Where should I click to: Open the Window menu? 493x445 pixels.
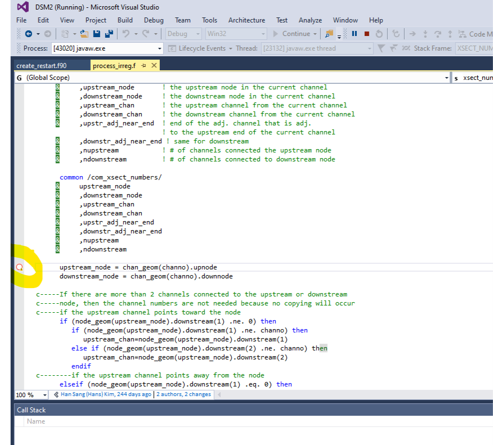(x=345, y=20)
